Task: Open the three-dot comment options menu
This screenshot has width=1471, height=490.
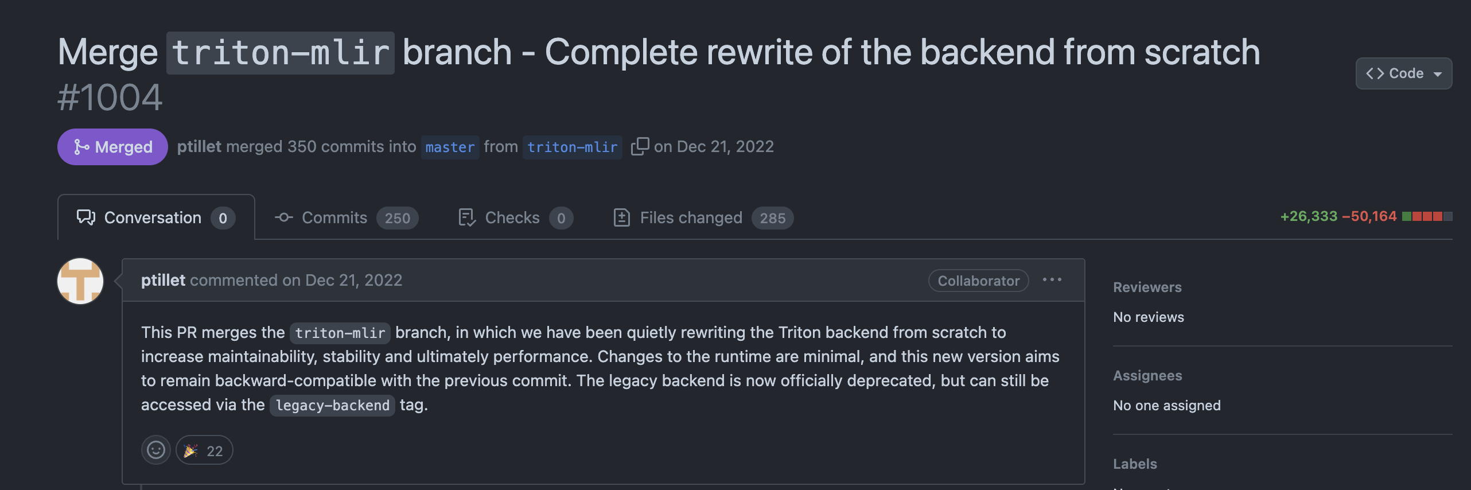Action: (1052, 280)
